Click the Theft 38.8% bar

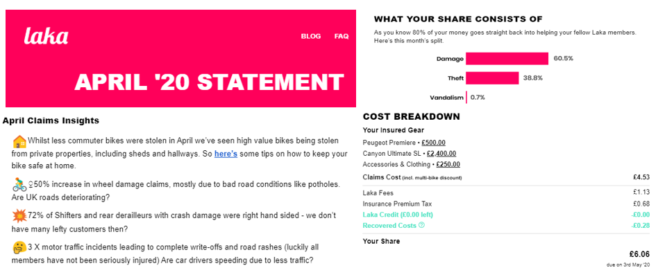492,78
